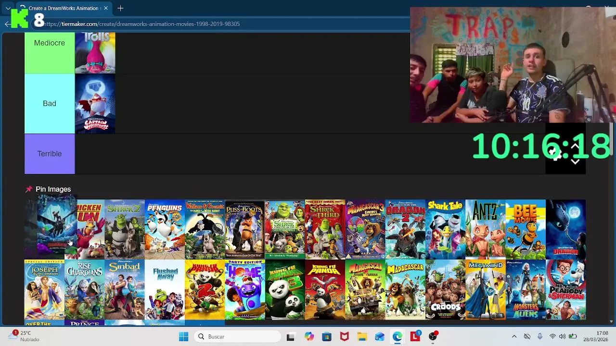Screen dimensions: 616x346
Task: Select the Home Party Edition poster
Action: [x=245, y=290]
